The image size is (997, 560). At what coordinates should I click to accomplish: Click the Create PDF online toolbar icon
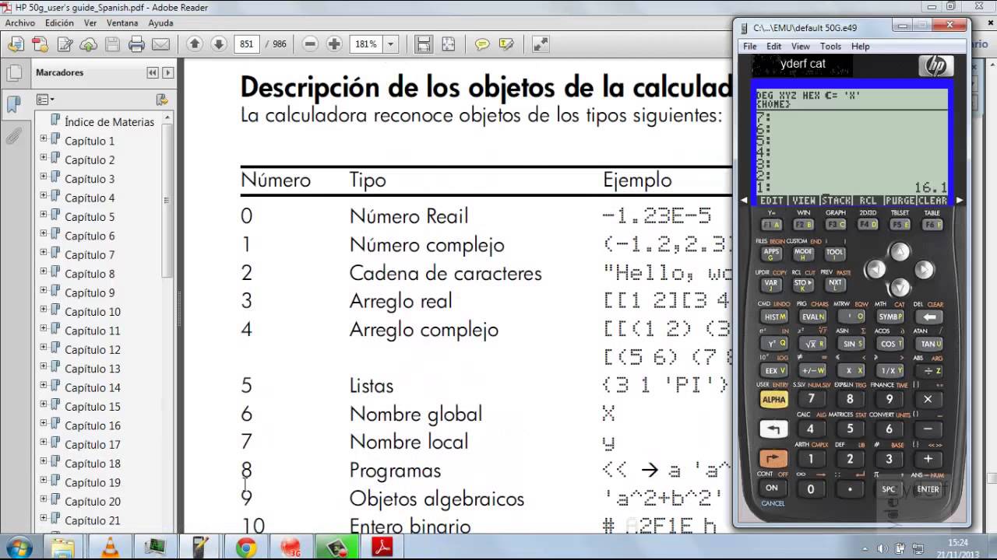40,44
